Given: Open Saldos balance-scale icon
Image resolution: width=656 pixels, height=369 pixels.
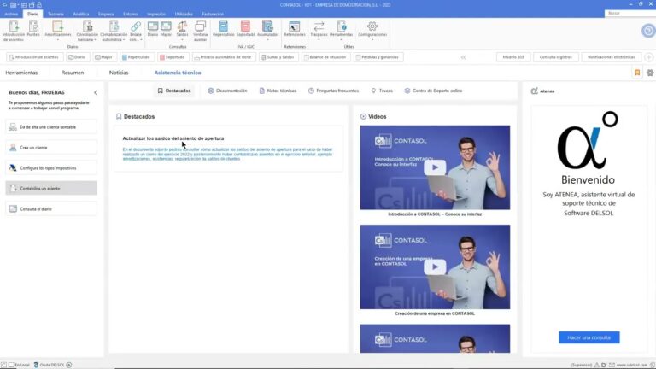Looking at the screenshot, I should pos(182,27).
